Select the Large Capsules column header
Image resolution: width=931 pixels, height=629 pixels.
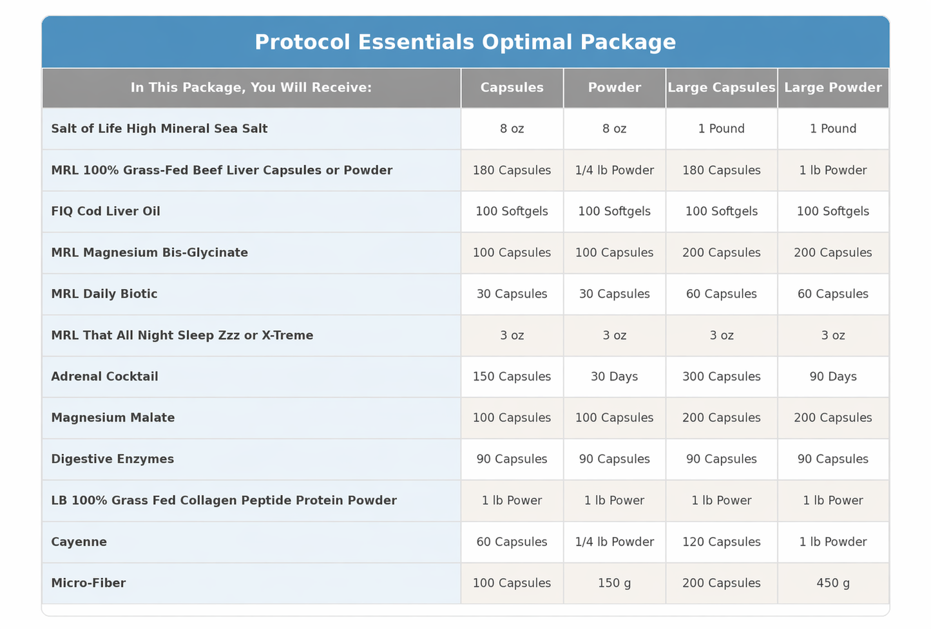[x=721, y=88]
